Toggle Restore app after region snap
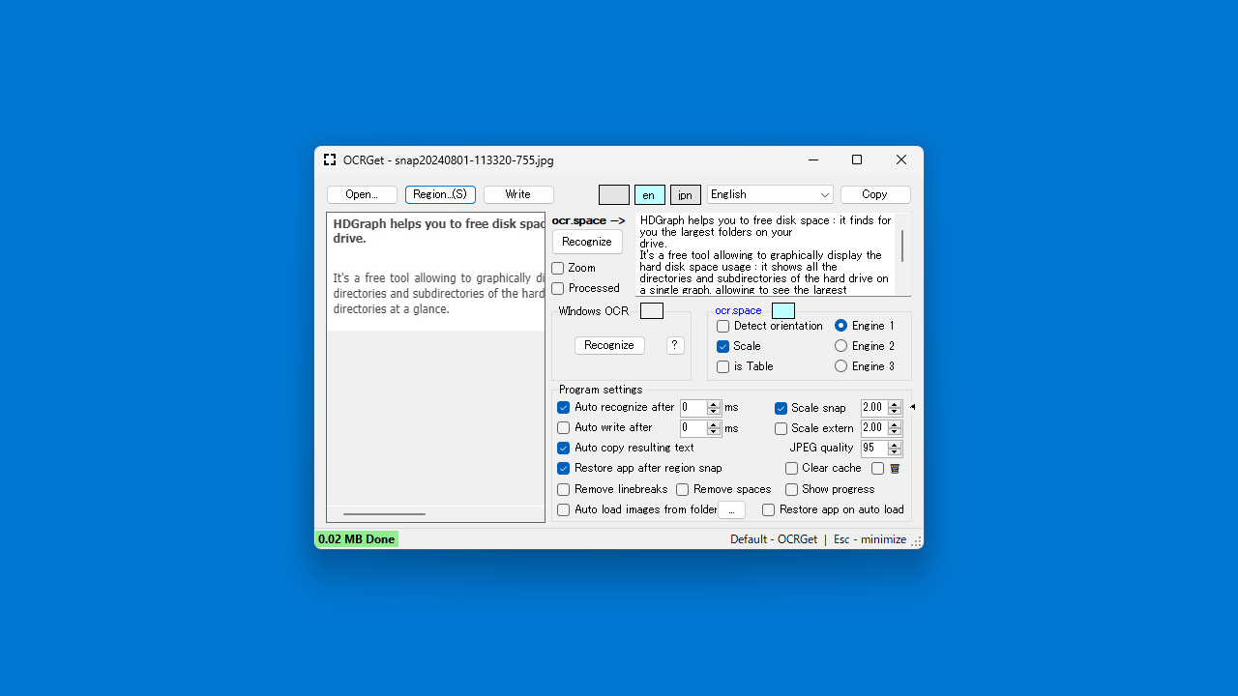This screenshot has width=1238, height=696. 564,468
